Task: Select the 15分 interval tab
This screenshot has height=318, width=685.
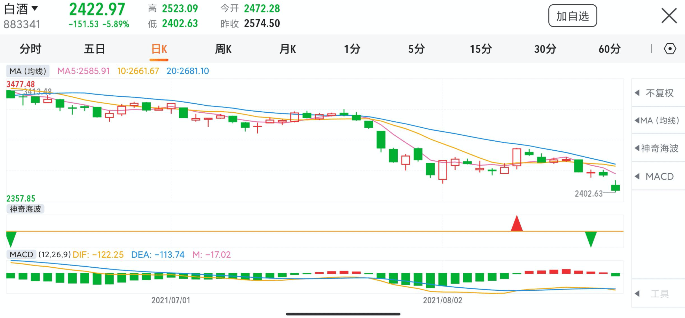Action: (481, 49)
